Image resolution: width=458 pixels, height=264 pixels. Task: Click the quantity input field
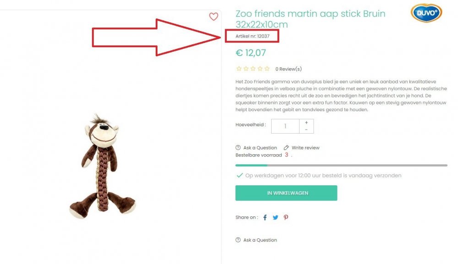(286, 126)
